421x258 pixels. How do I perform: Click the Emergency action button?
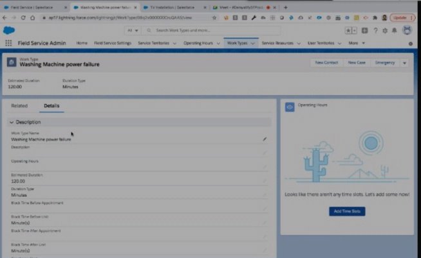385,63
